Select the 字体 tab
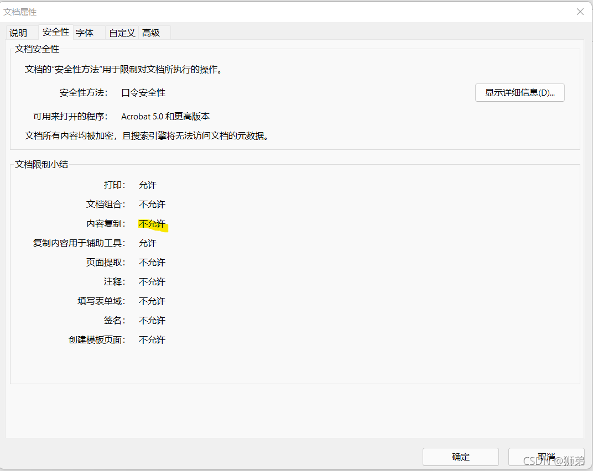 click(85, 33)
